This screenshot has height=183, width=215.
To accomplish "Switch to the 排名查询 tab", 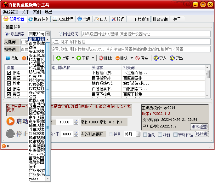I will [160, 19].
